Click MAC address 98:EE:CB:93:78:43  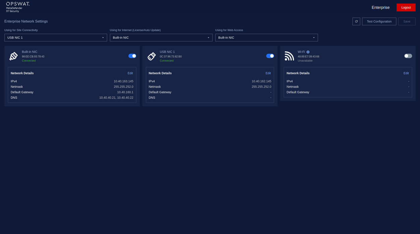pyautogui.click(x=33, y=56)
